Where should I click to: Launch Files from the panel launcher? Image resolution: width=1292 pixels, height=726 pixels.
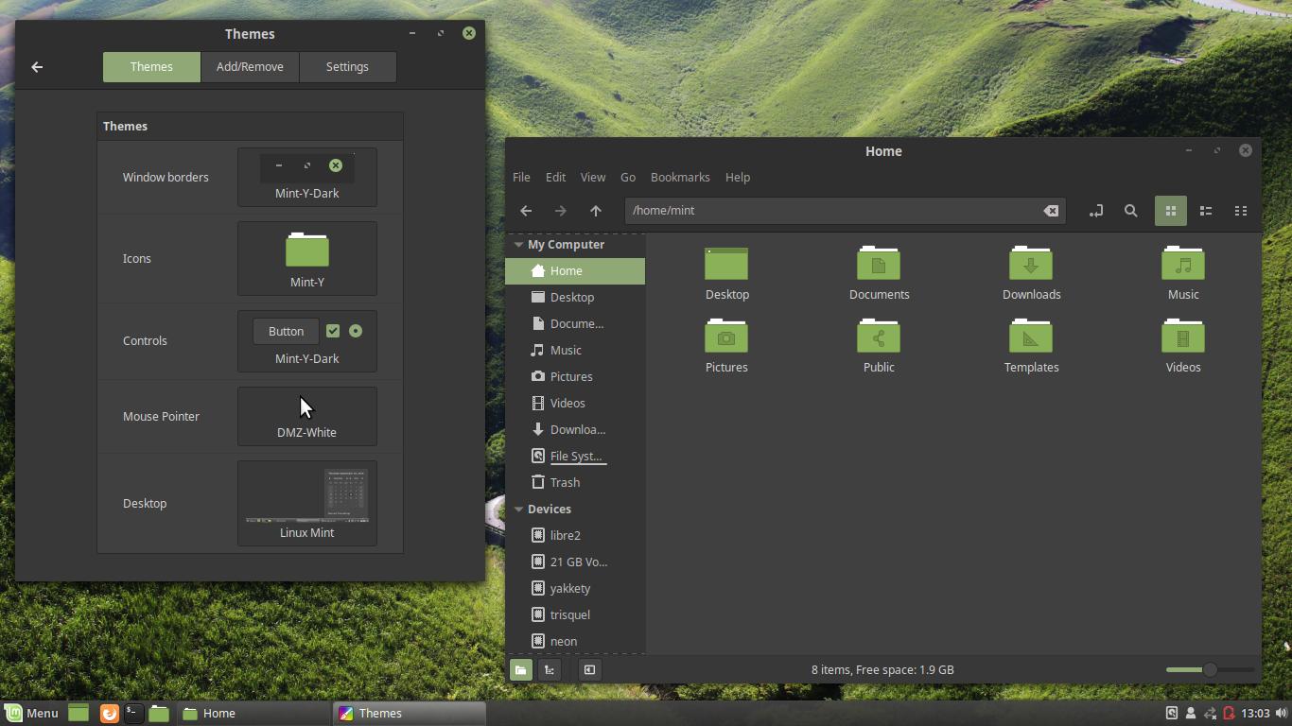pyautogui.click(x=159, y=714)
